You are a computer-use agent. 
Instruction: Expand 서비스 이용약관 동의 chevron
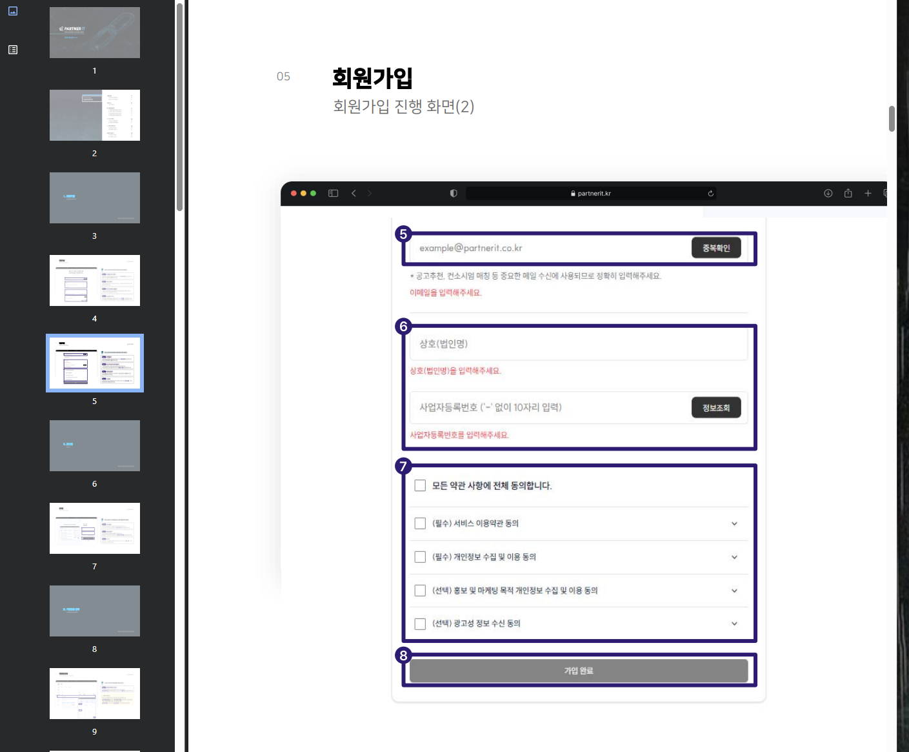(x=734, y=523)
